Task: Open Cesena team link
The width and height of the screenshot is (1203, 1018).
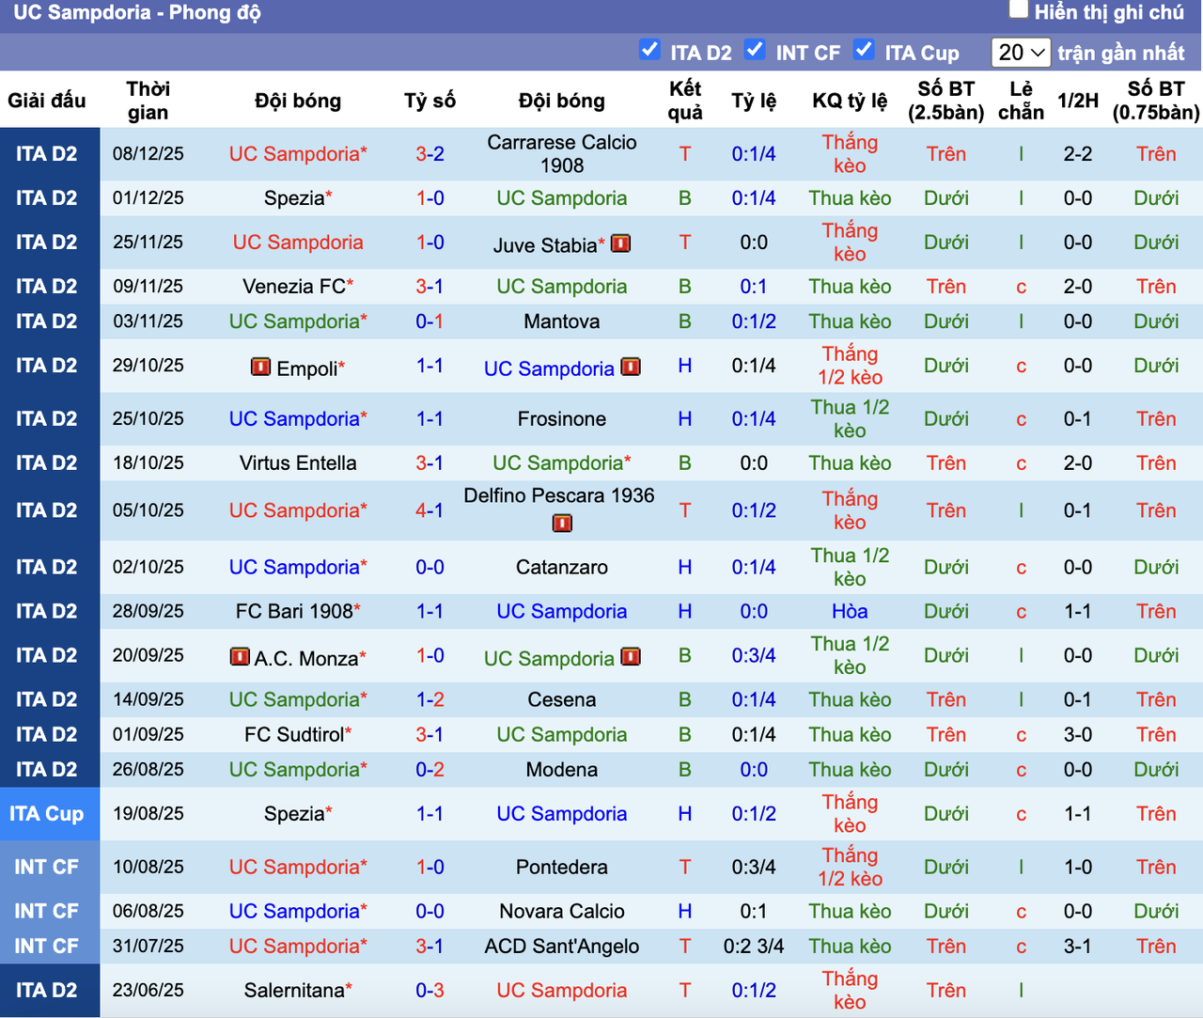Action: (562, 700)
